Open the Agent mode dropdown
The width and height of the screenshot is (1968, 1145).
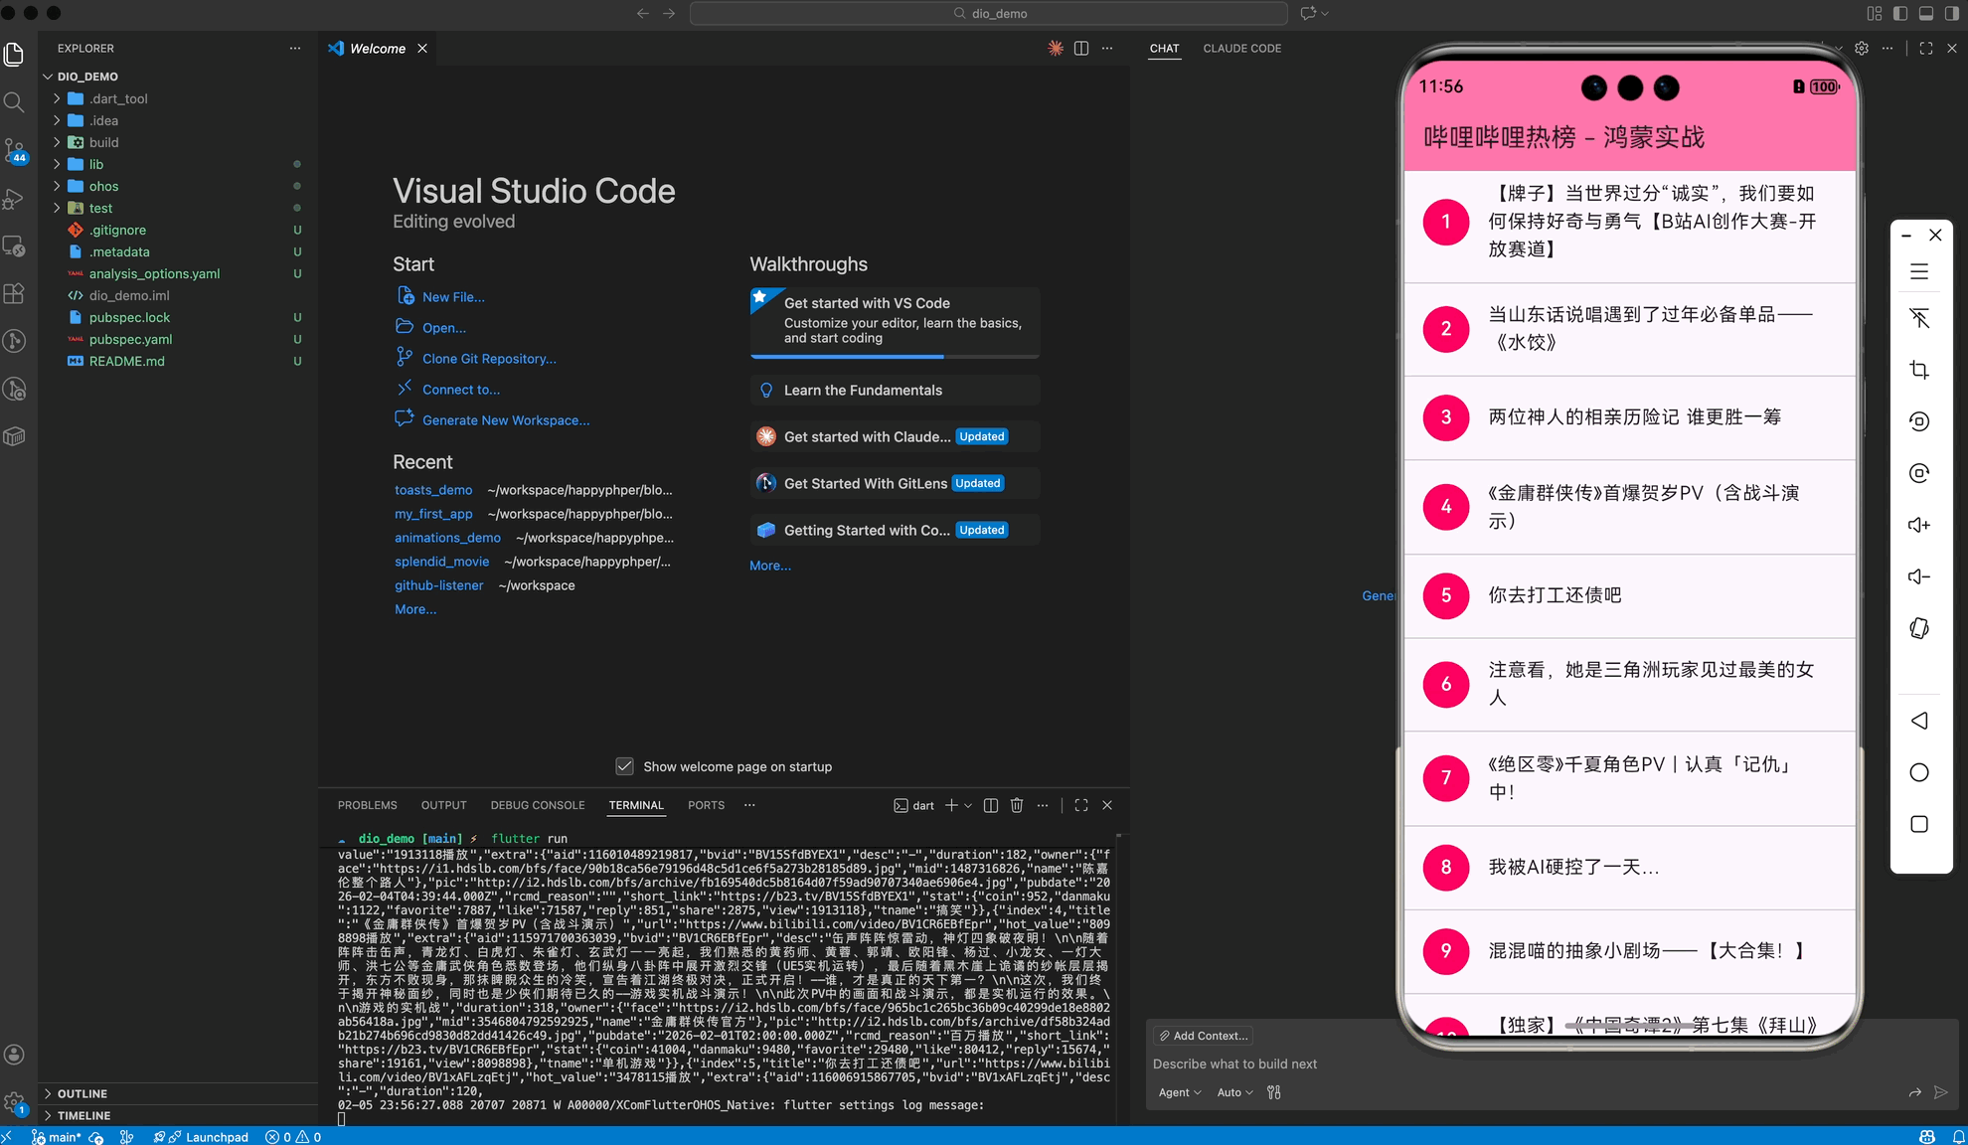tap(1180, 1092)
